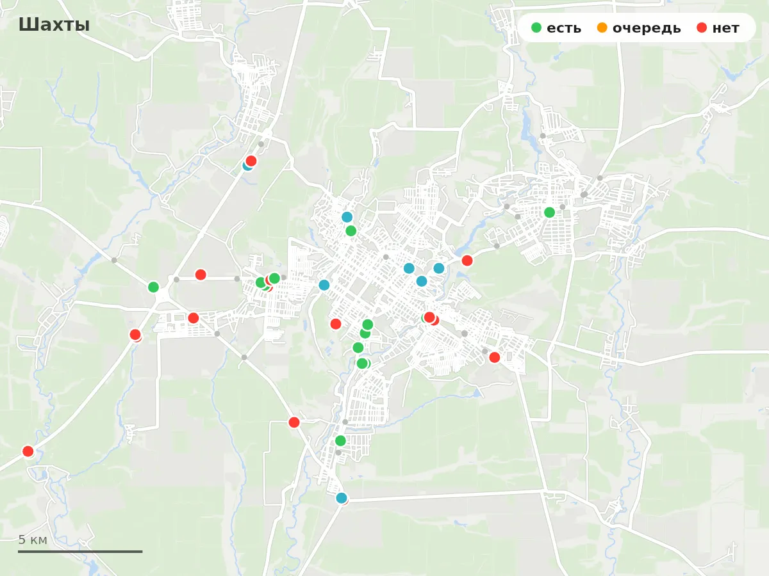Click the southwesternmost red marker near the map edge
Viewport: 769px width, 576px height.
tap(28, 451)
